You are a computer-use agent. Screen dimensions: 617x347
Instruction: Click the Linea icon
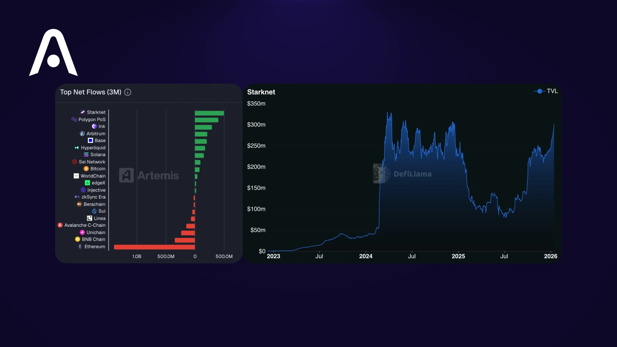(89, 218)
